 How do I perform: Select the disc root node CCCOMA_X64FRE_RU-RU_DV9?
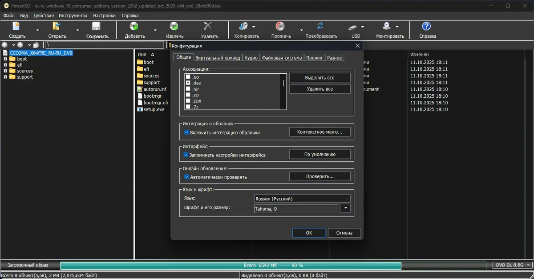pyautogui.click(x=41, y=53)
